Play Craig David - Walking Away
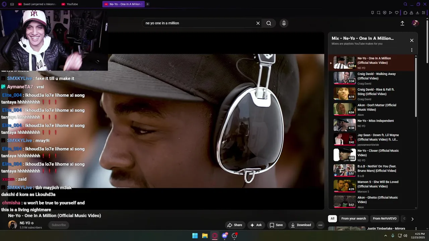The height and width of the screenshot is (241, 429). [372, 78]
